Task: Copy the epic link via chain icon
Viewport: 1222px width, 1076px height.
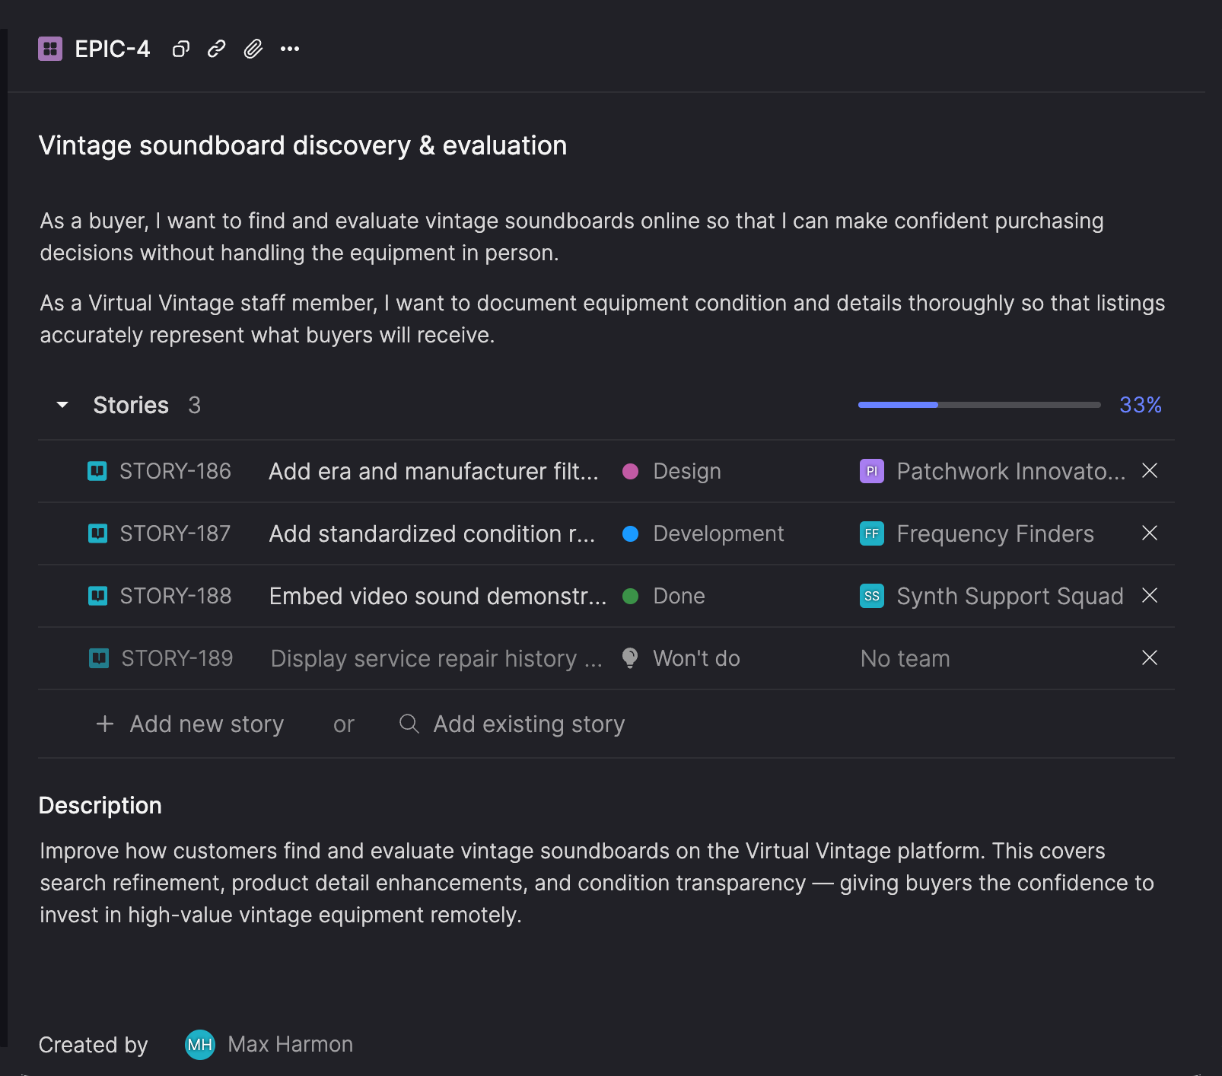Action: [x=217, y=49]
